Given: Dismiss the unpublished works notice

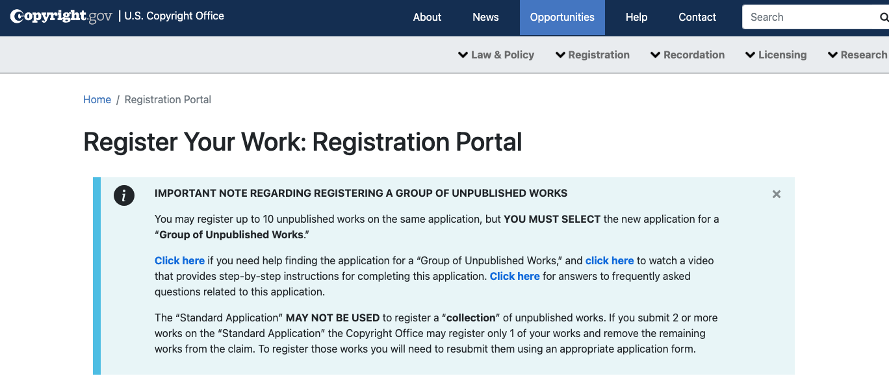Looking at the screenshot, I should click(x=776, y=194).
